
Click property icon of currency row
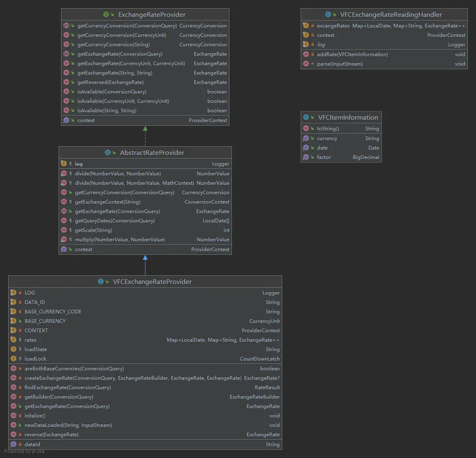click(306, 138)
